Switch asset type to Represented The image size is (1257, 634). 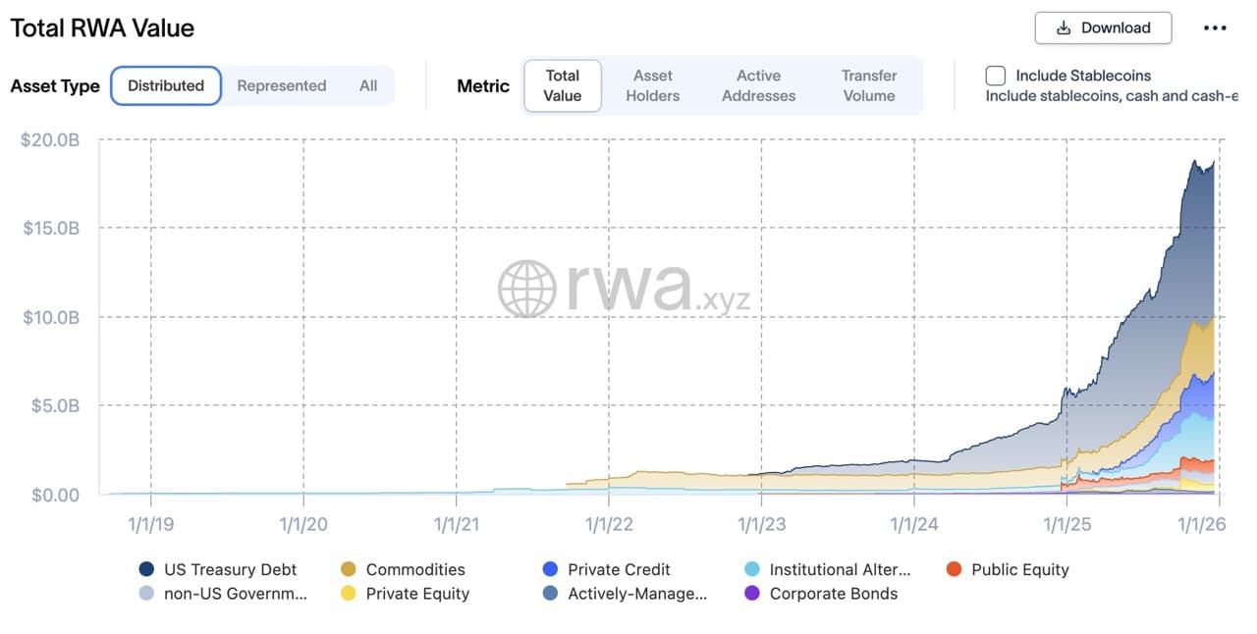coord(281,85)
